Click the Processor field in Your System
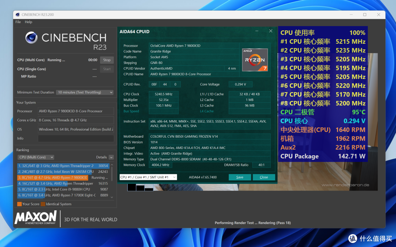Viewport: 396px width, 247px height. pyautogui.click(x=76, y=111)
